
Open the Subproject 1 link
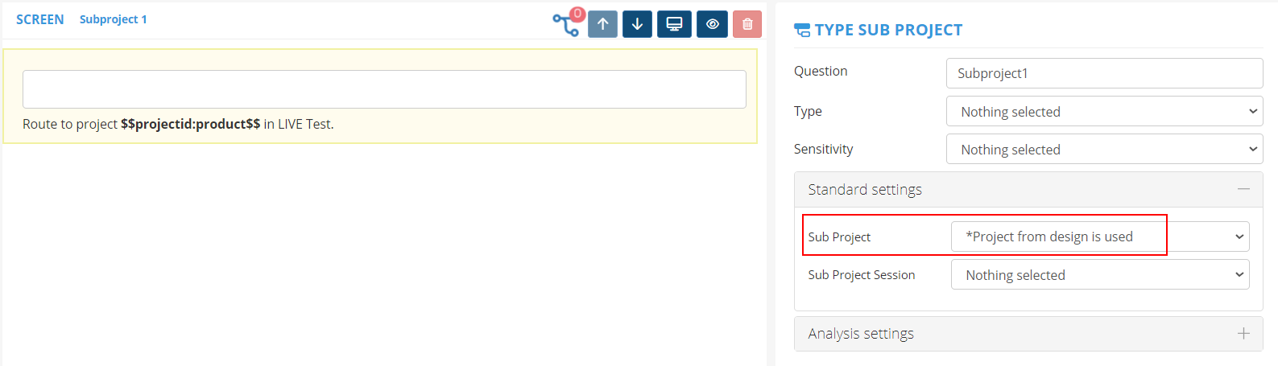(x=113, y=19)
